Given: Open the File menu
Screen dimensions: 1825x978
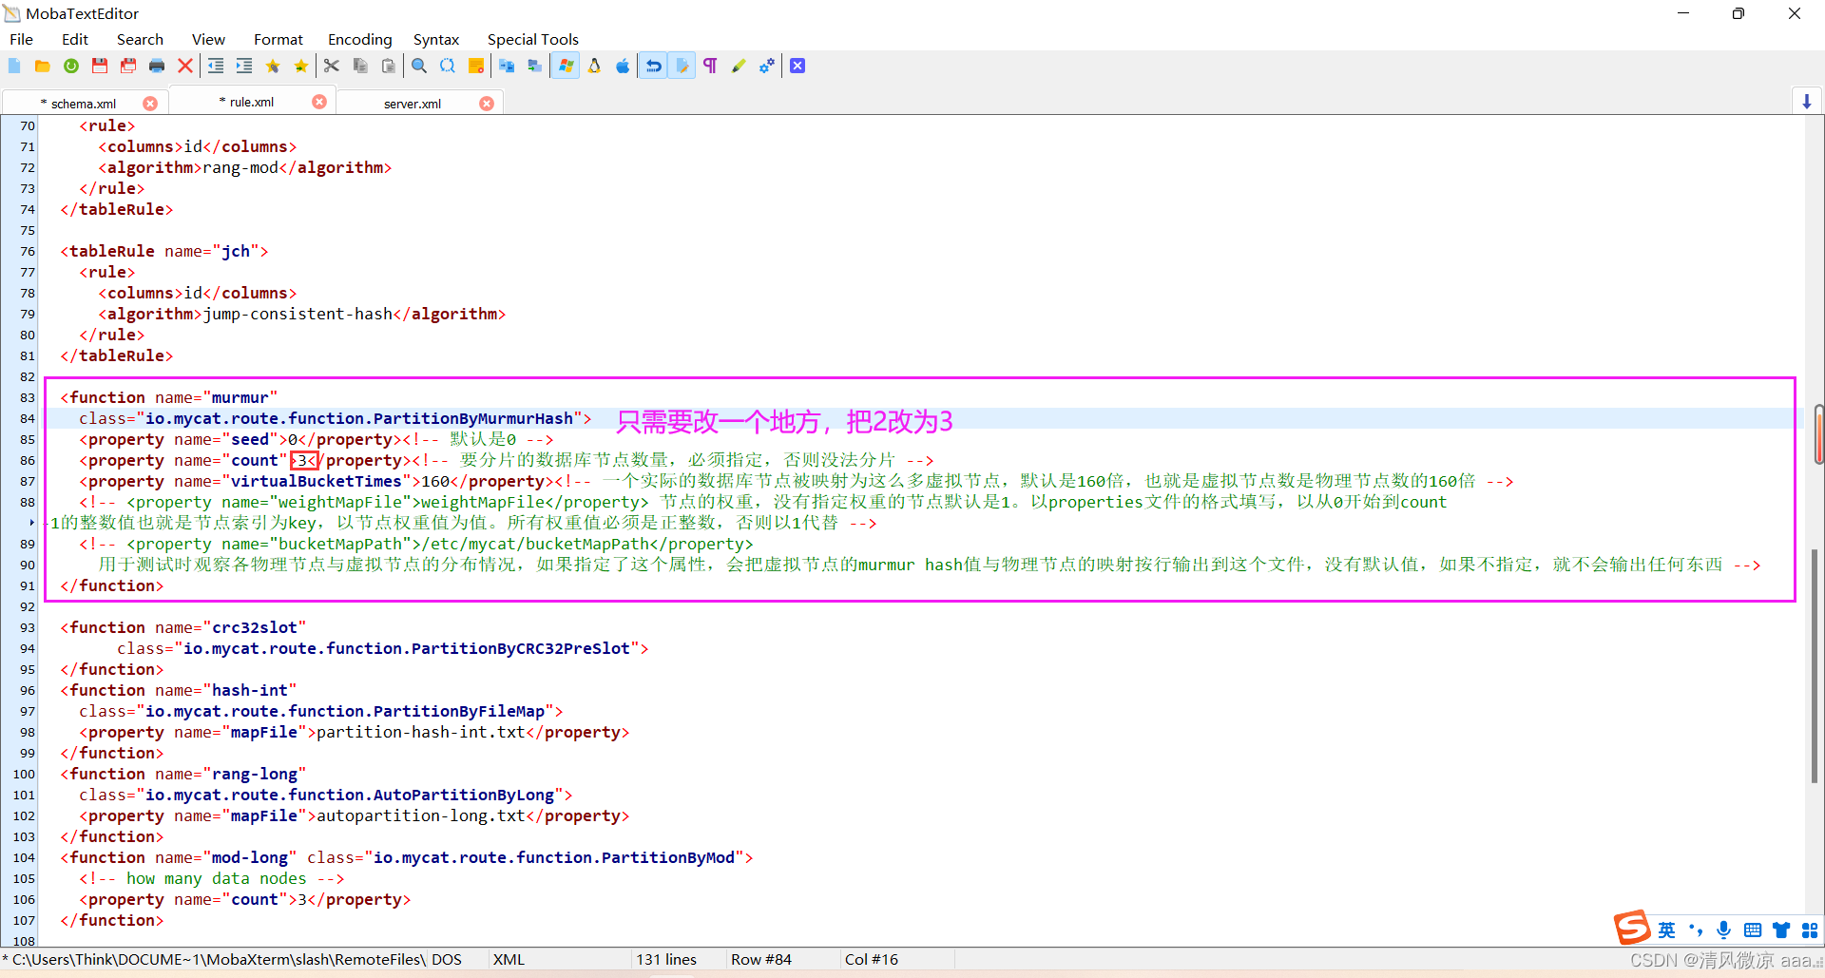Looking at the screenshot, I should coord(21,39).
